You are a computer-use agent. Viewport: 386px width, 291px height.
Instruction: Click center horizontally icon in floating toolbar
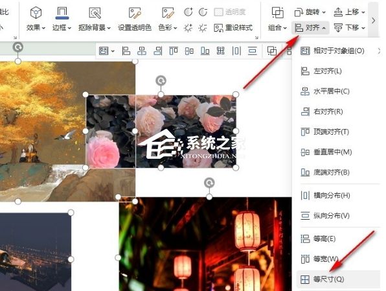[x=142, y=51]
